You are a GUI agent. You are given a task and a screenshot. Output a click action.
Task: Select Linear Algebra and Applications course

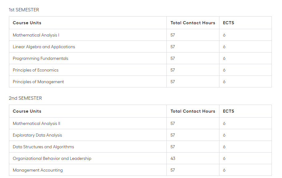click(44, 47)
